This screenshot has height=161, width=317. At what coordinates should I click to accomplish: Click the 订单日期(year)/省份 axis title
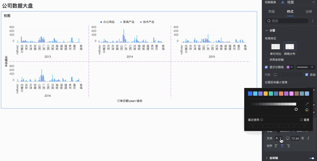tap(130, 101)
